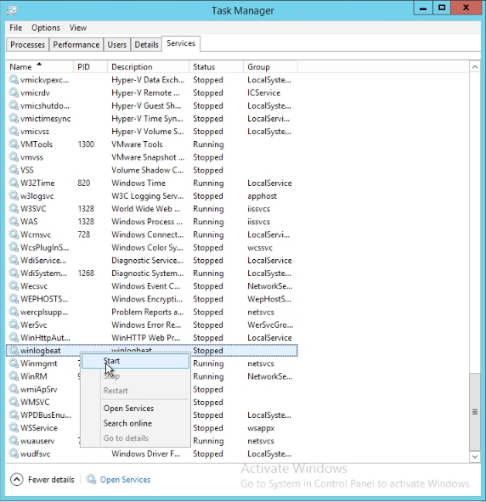Click the Open Services link at bottom
Image resolution: width=486 pixels, height=502 pixels.
125,479
